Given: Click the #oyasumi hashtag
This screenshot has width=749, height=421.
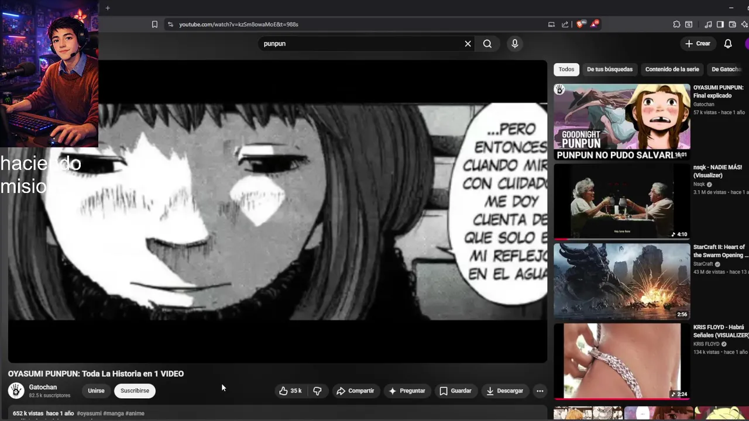Looking at the screenshot, I should (89, 413).
